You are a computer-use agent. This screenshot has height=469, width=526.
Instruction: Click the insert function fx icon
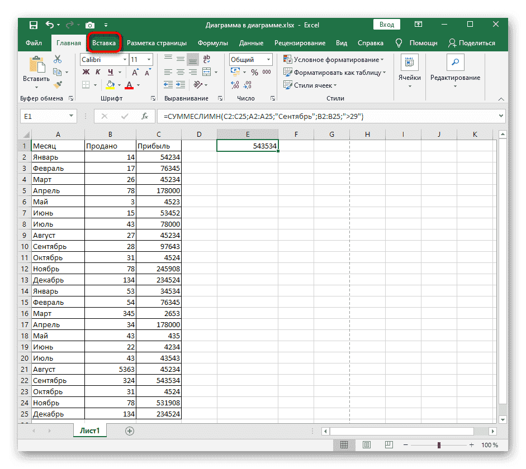click(144, 116)
